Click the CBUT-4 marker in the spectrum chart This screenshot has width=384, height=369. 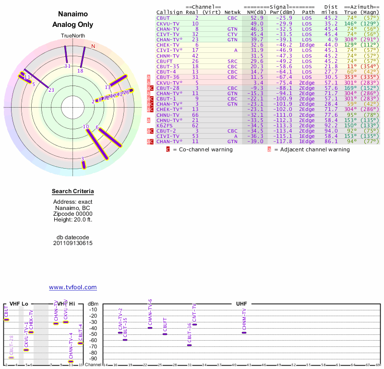tap(80, 343)
